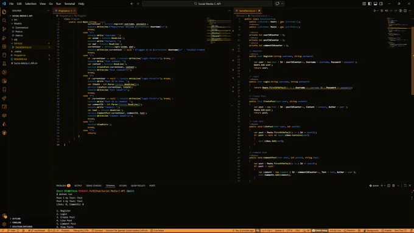Click the split terminal icon
This screenshot has width=414, height=233.
(388, 186)
